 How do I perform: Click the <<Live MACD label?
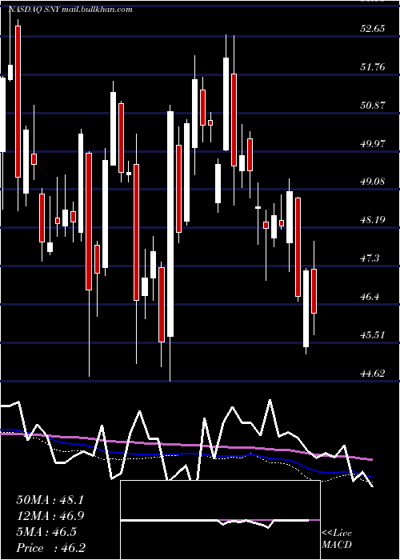click(x=337, y=538)
